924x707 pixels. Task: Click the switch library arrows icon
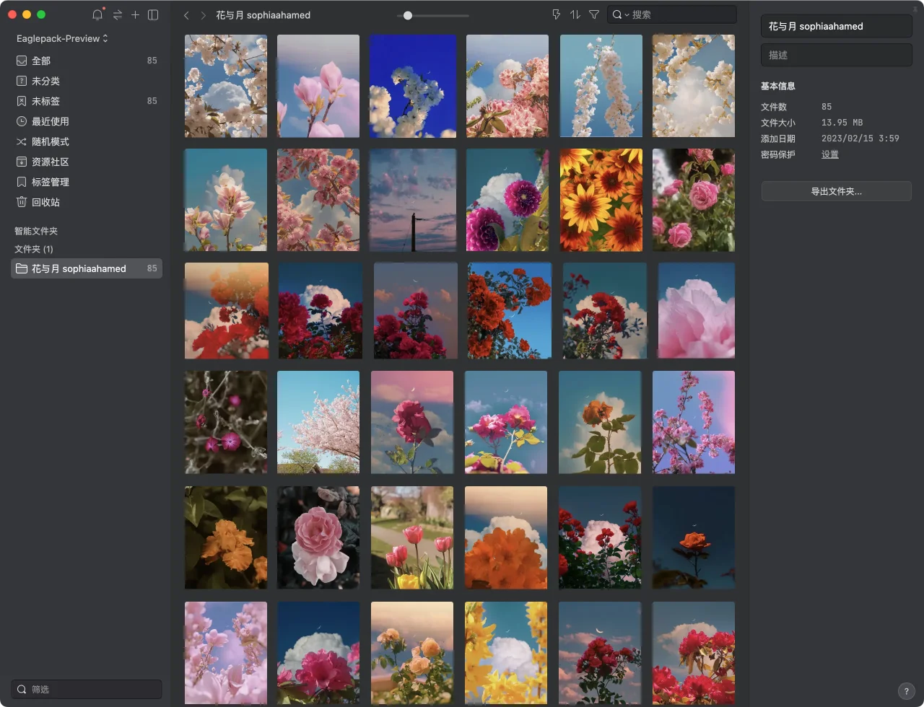[x=117, y=15]
